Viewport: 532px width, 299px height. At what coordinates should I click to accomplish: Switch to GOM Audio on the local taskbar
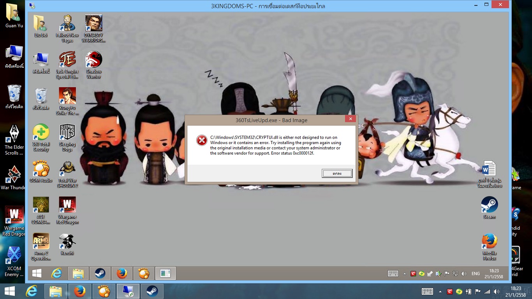point(104,291)
